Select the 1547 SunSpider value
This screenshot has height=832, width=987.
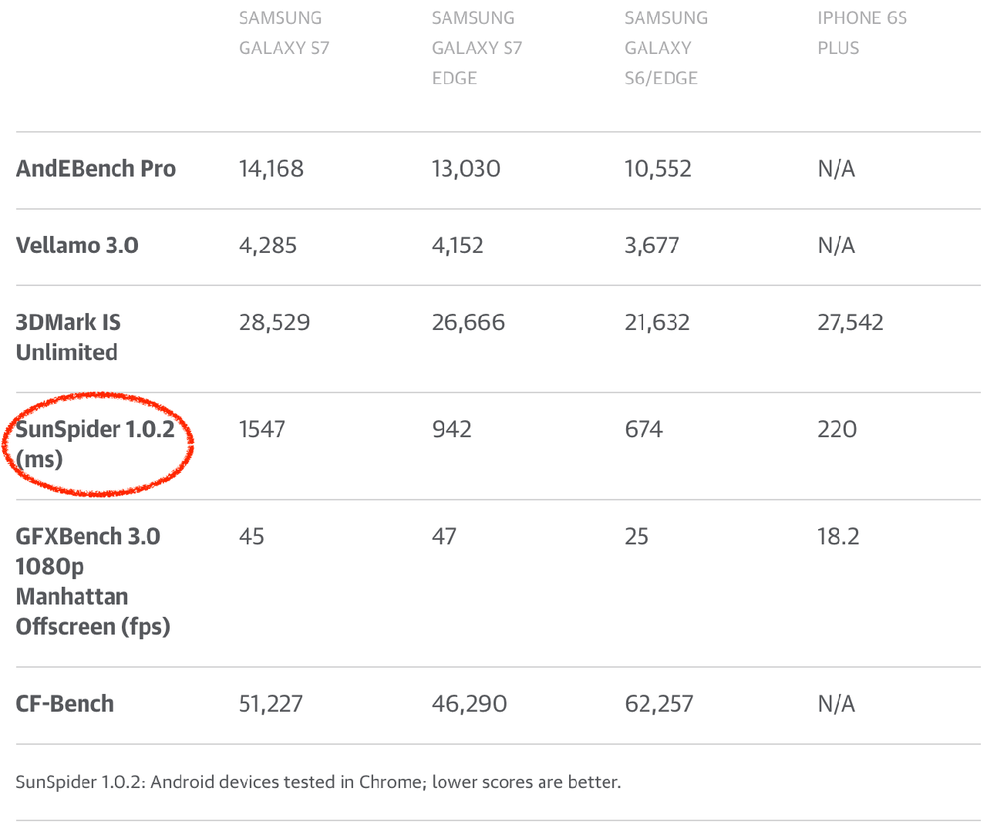click(261, 429)
